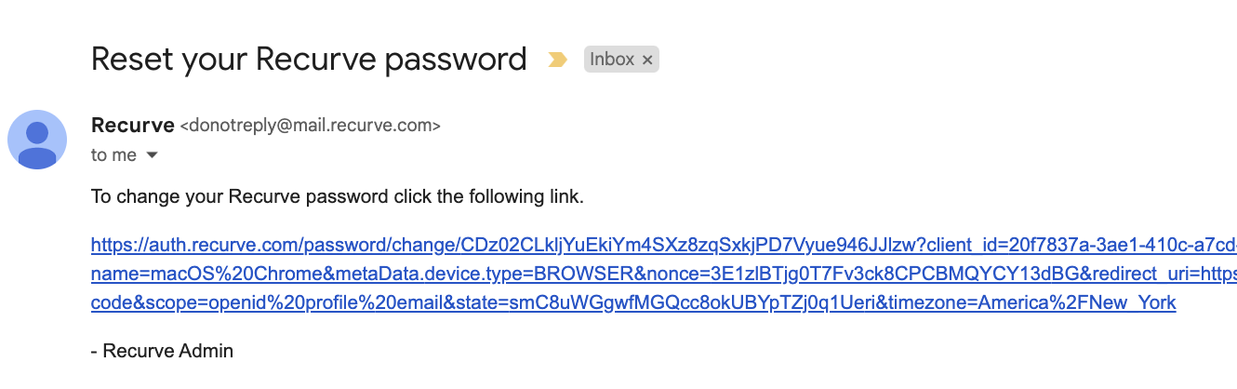Viewport: 1237px width, 389px height.
Task: Click link line starting 'code&scope=openid'
Action: click(633, 303)
